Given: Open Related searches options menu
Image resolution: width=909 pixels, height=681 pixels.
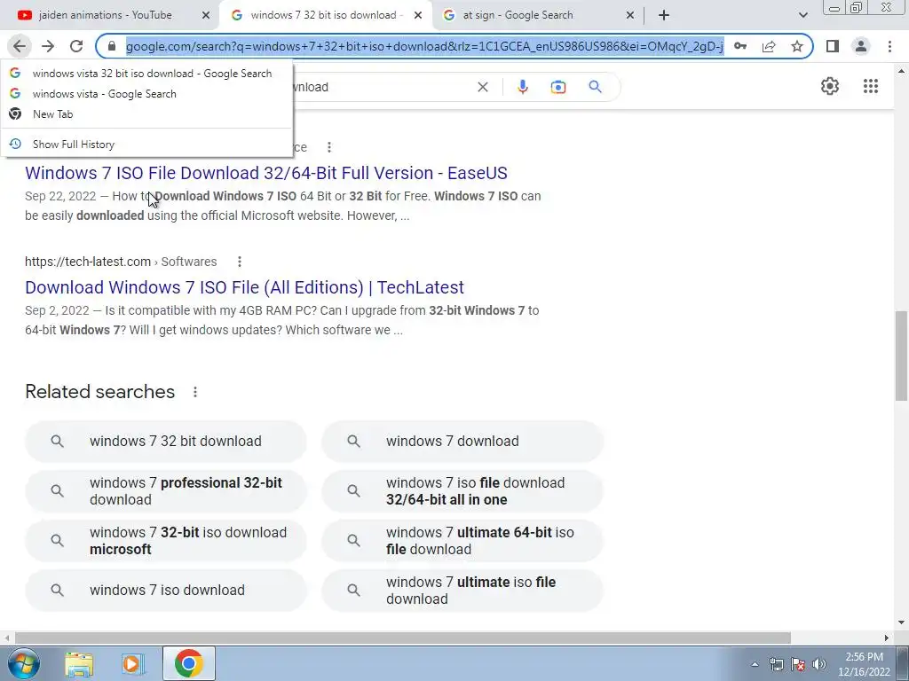Looking at the screenshot, I should [194, 392].
